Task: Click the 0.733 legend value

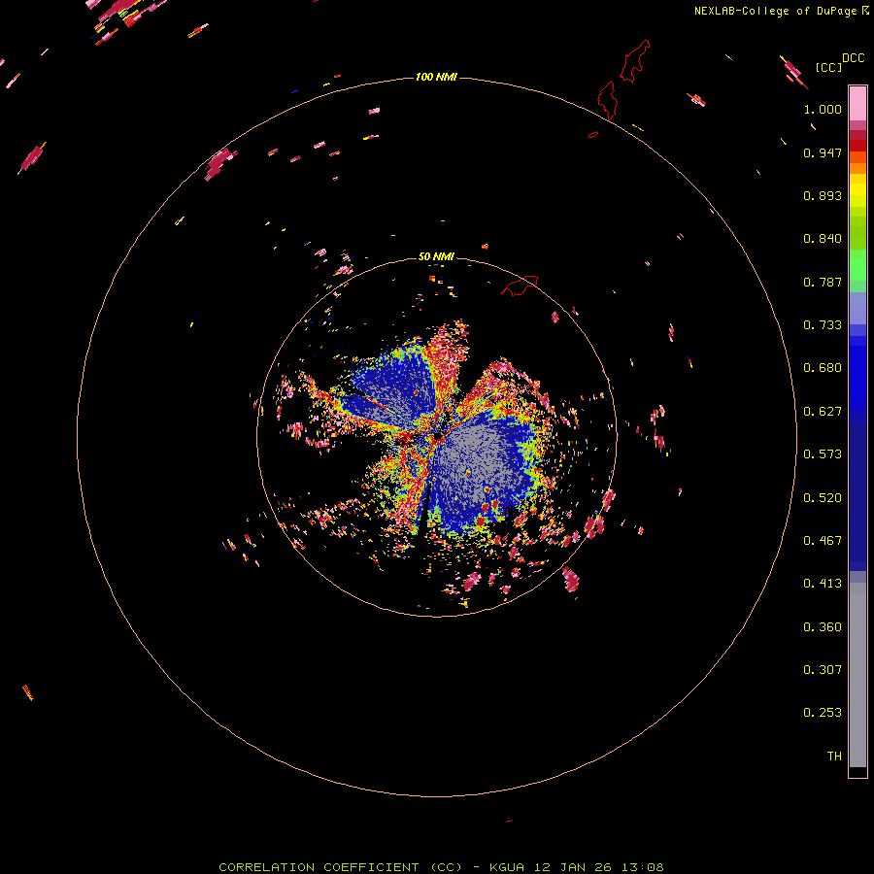Action: coord(823,325)
